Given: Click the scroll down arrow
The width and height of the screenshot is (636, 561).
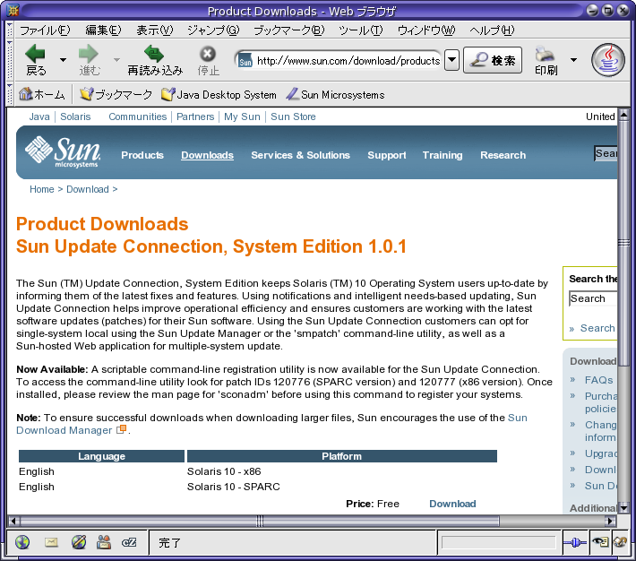Looking at the screenshot, I should point(623,508).
